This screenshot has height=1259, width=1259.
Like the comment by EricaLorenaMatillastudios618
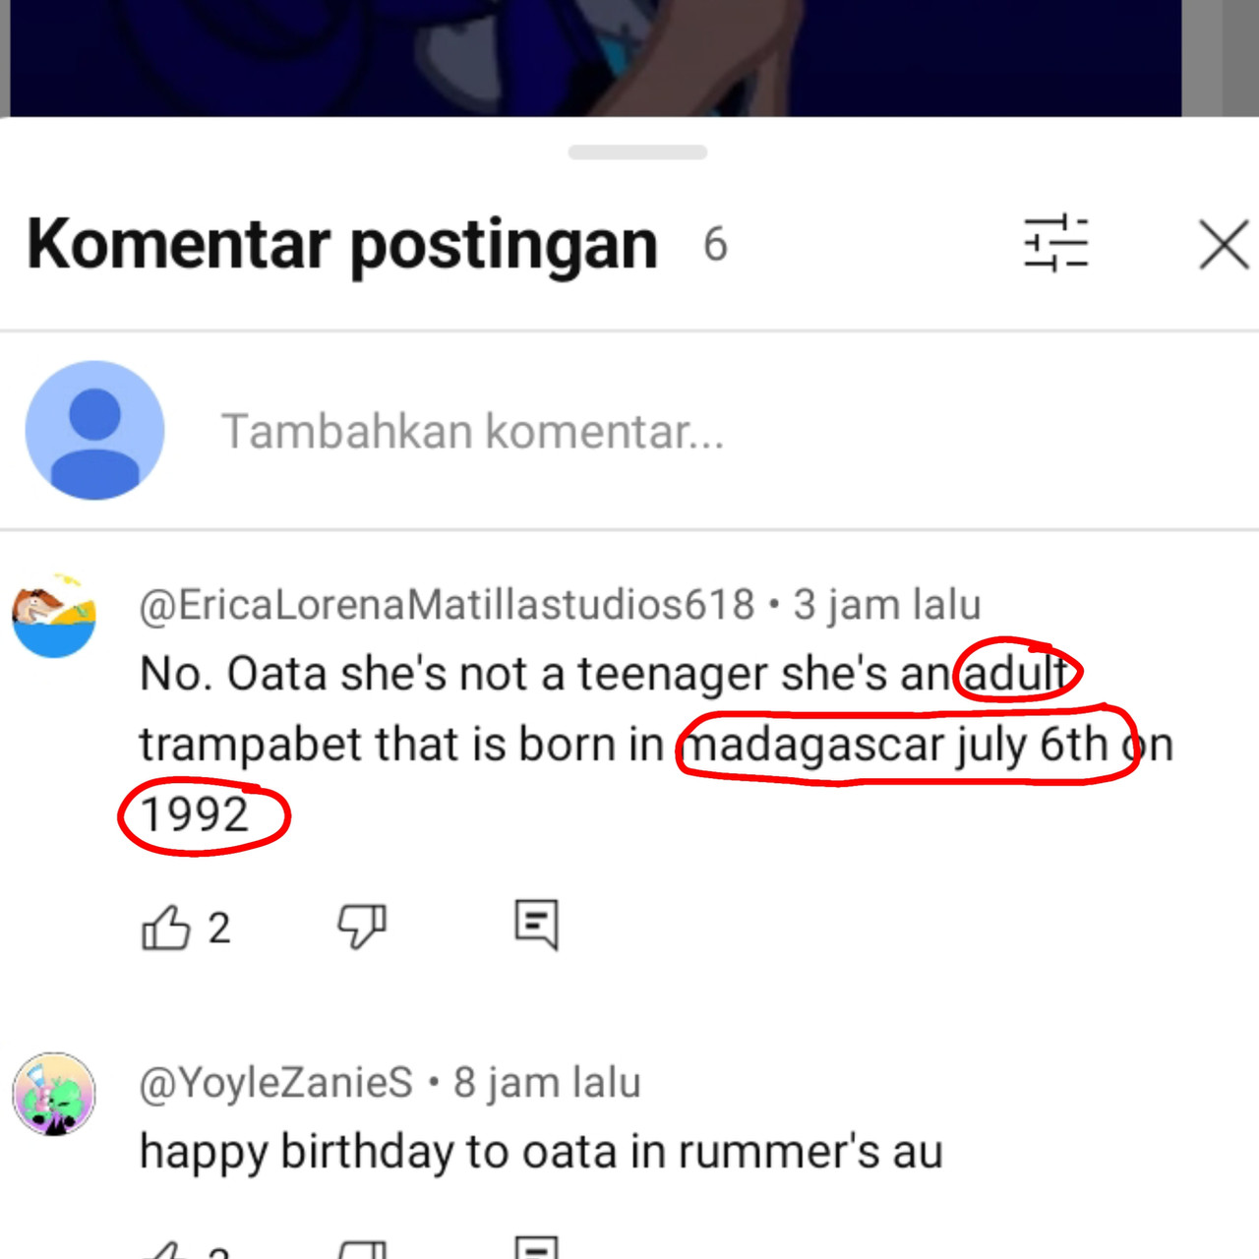click(x=165, y=927)
